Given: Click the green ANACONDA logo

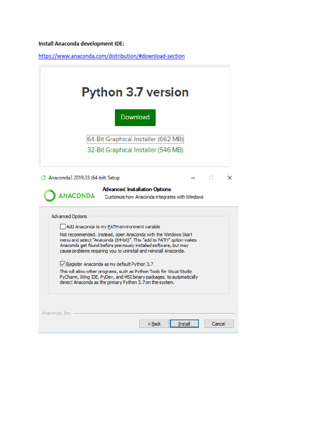Looking at the screenshot, I should 69,195.
